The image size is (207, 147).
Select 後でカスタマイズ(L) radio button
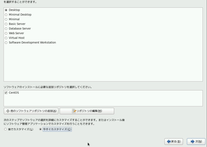pyautogui.click(x=5, y=129)
